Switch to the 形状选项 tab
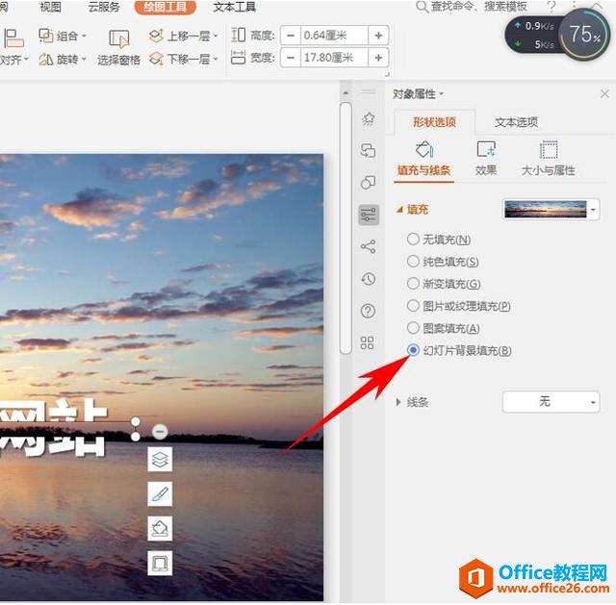 pyautogui.click(x=434, y=122)
